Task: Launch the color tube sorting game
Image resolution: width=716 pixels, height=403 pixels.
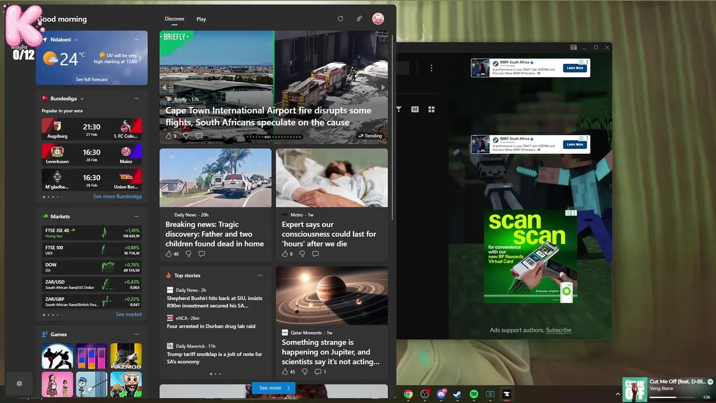Action: point(92,356)
